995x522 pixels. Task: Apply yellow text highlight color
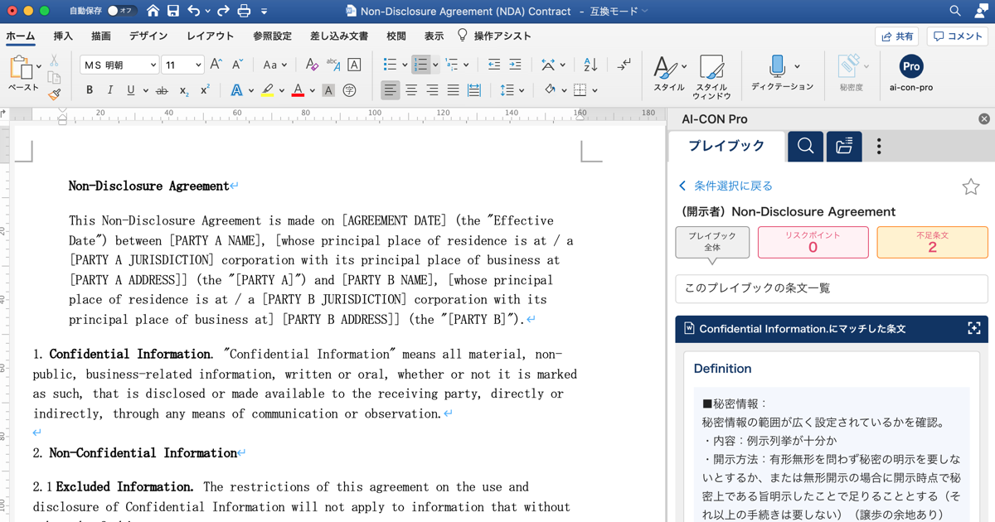pyautogui.click(x=267, y=90)
